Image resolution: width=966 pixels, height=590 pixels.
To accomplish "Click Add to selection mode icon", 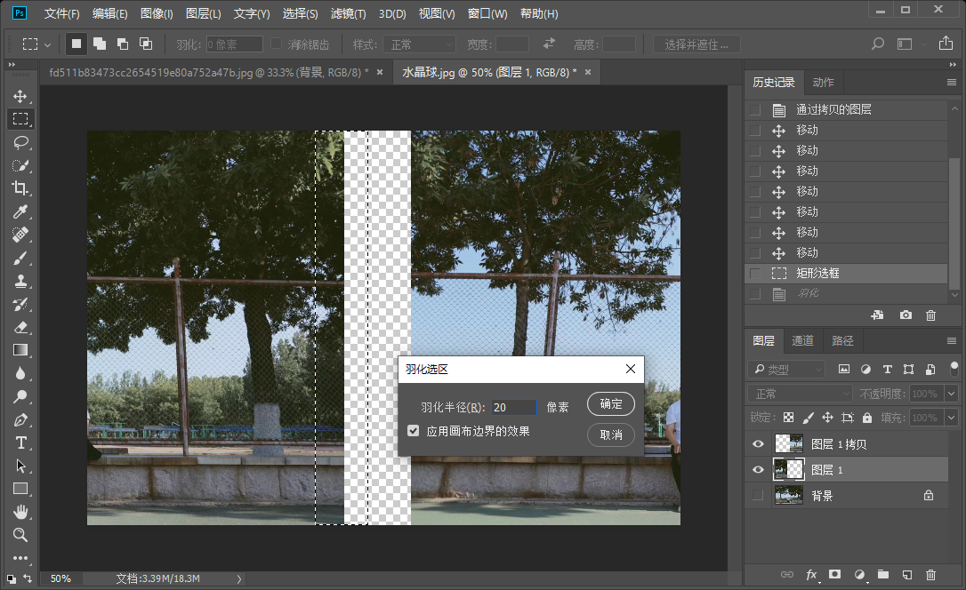I will [x=100, y=44].
